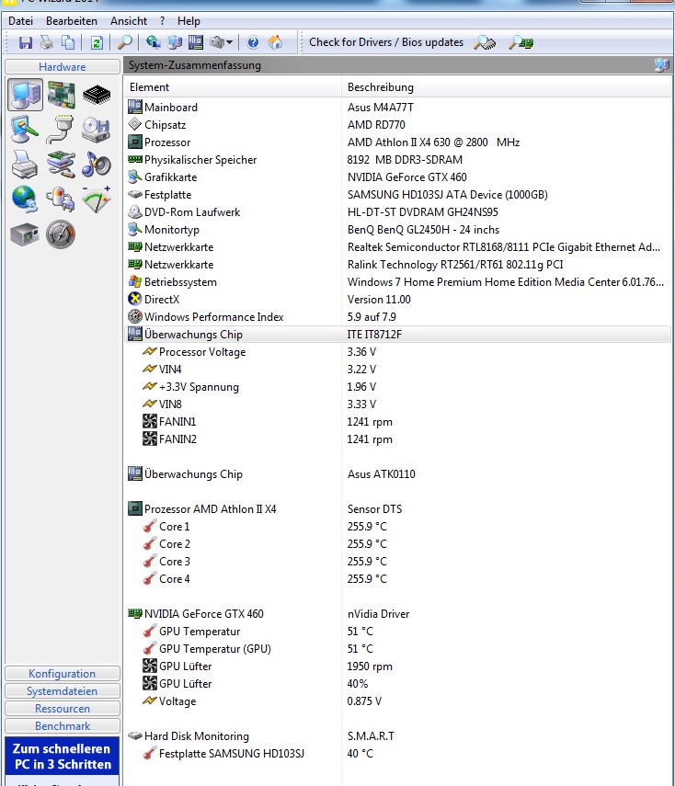Click the computer tower toolbar icon
This screenshot has height=786, width=675.
pyautogui.click(x=175, y=42)
